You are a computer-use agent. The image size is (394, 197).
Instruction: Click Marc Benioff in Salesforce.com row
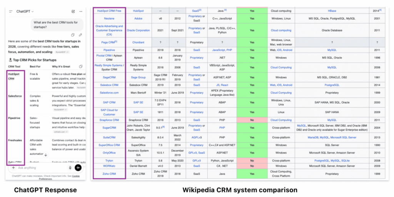[138, 93]
